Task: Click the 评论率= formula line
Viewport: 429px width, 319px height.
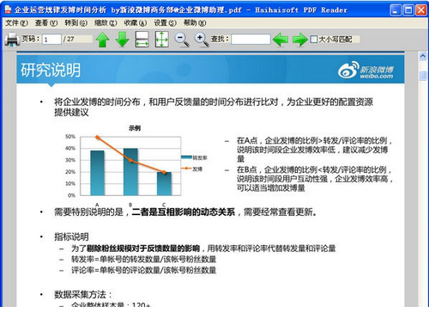Action: click(144, 270)
